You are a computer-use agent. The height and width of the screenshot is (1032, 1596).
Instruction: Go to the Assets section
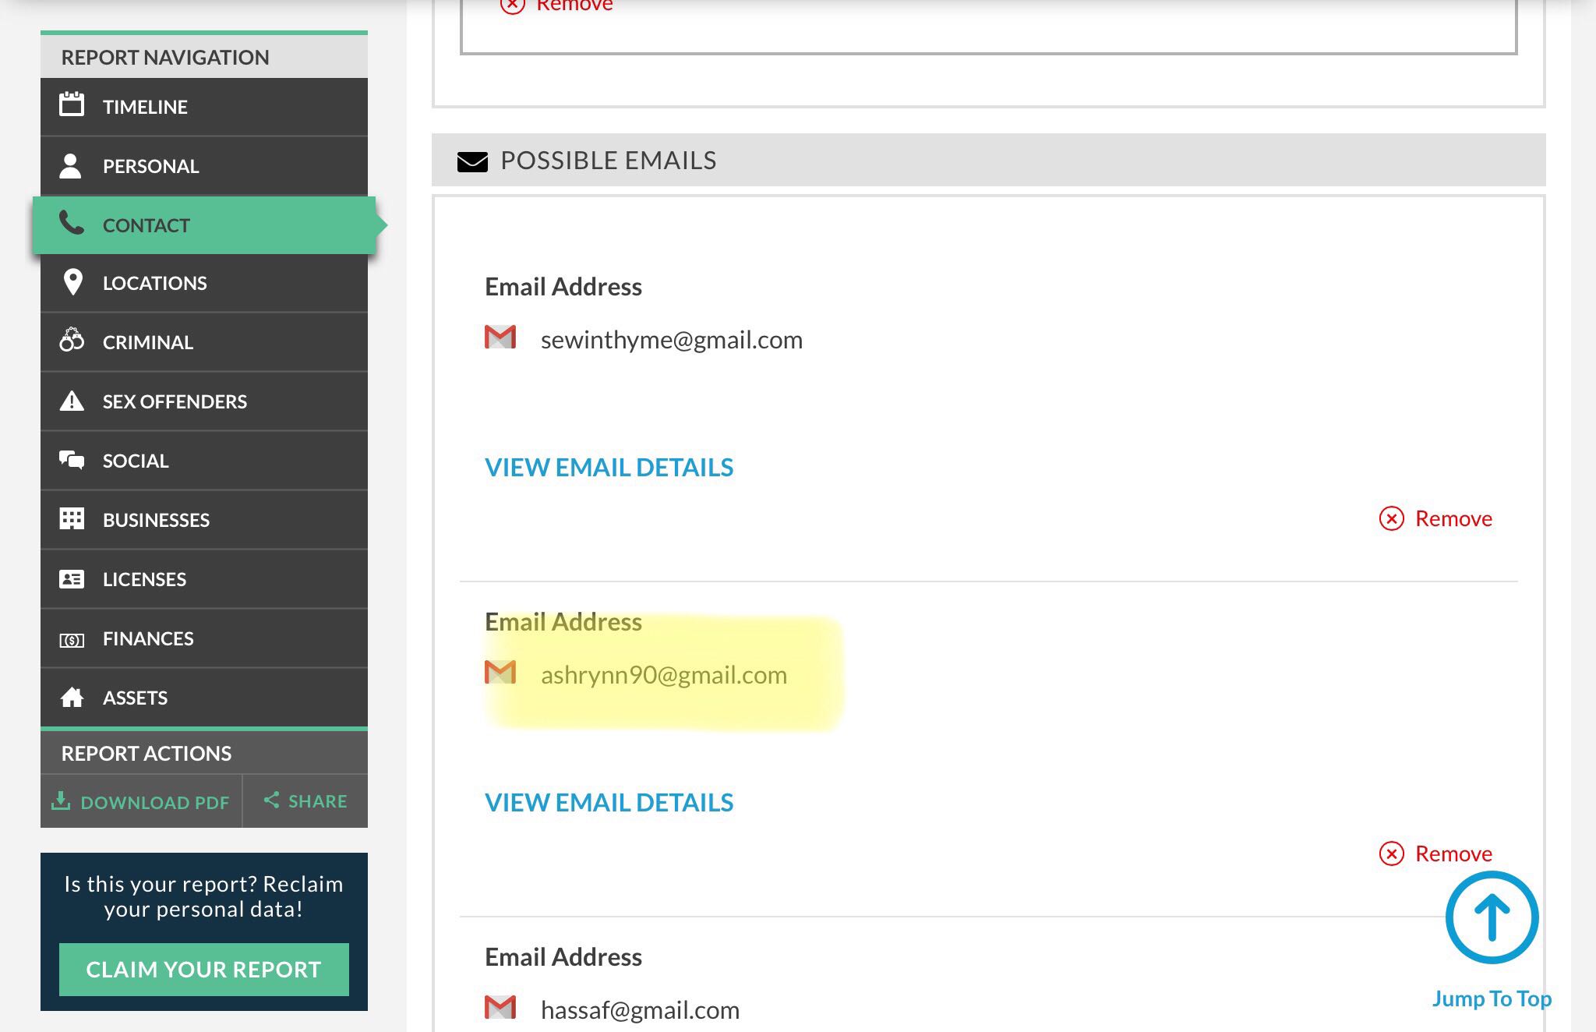tap(204, 698)
